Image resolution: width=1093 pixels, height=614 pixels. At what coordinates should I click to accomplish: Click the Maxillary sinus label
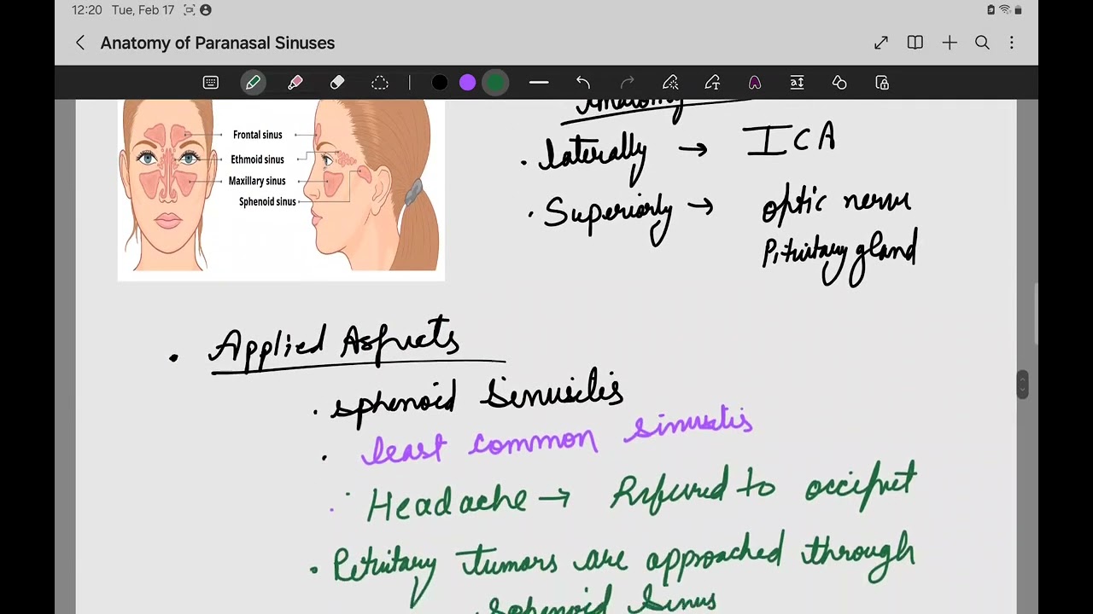click(x=257, y=181)
